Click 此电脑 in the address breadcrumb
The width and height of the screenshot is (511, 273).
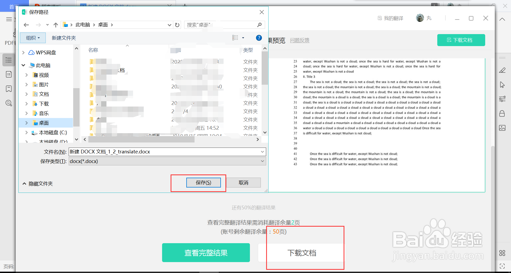[83, 25]
